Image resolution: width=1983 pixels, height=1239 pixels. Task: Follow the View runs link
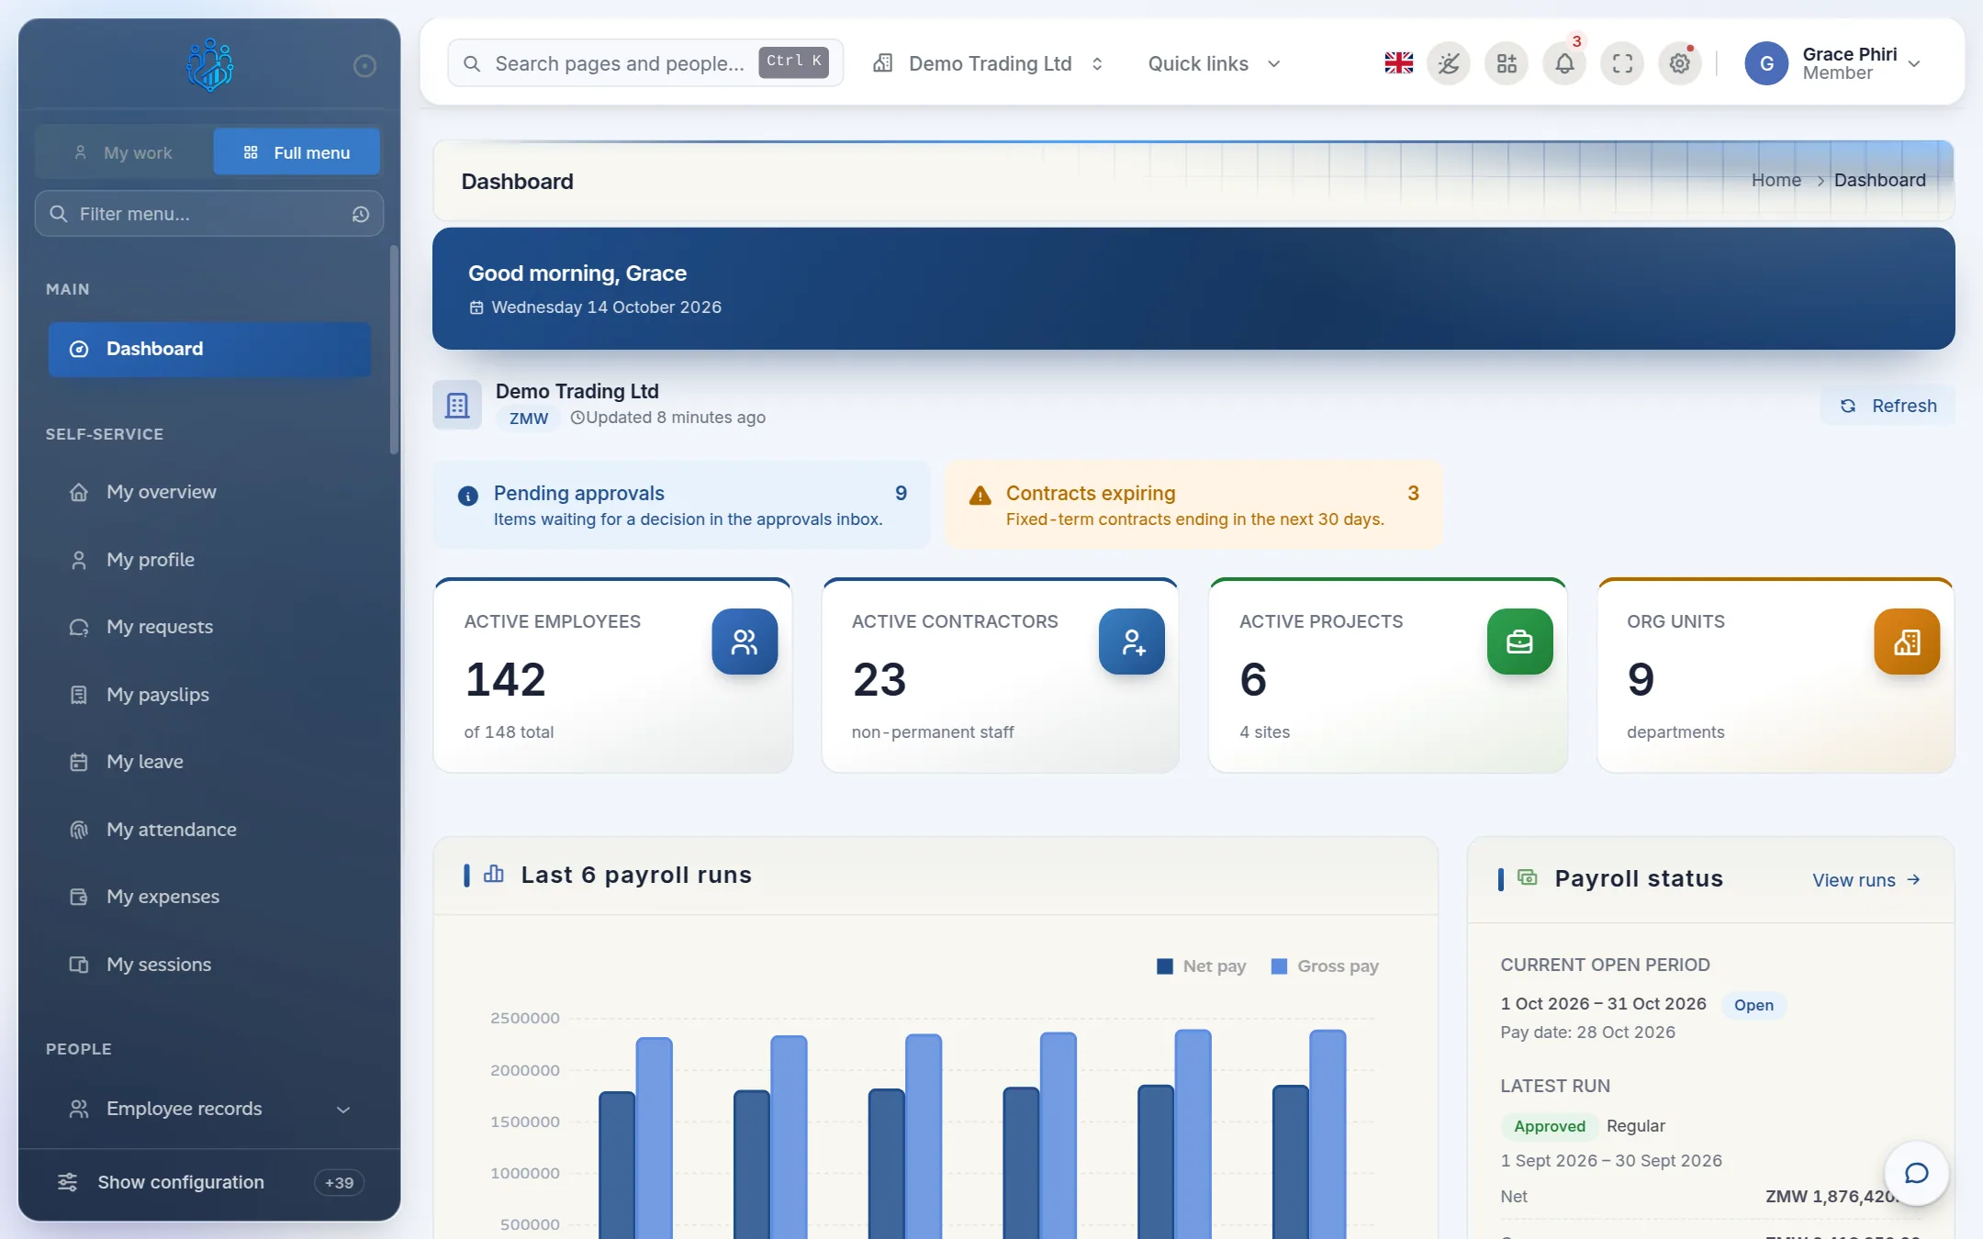1866,880
